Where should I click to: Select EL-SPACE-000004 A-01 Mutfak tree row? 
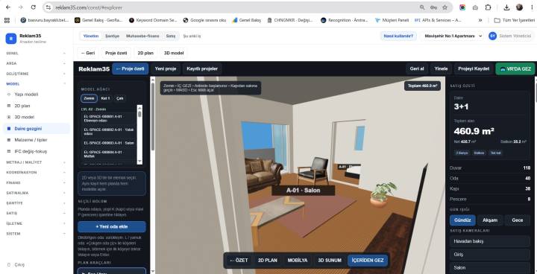pos(109,153)
